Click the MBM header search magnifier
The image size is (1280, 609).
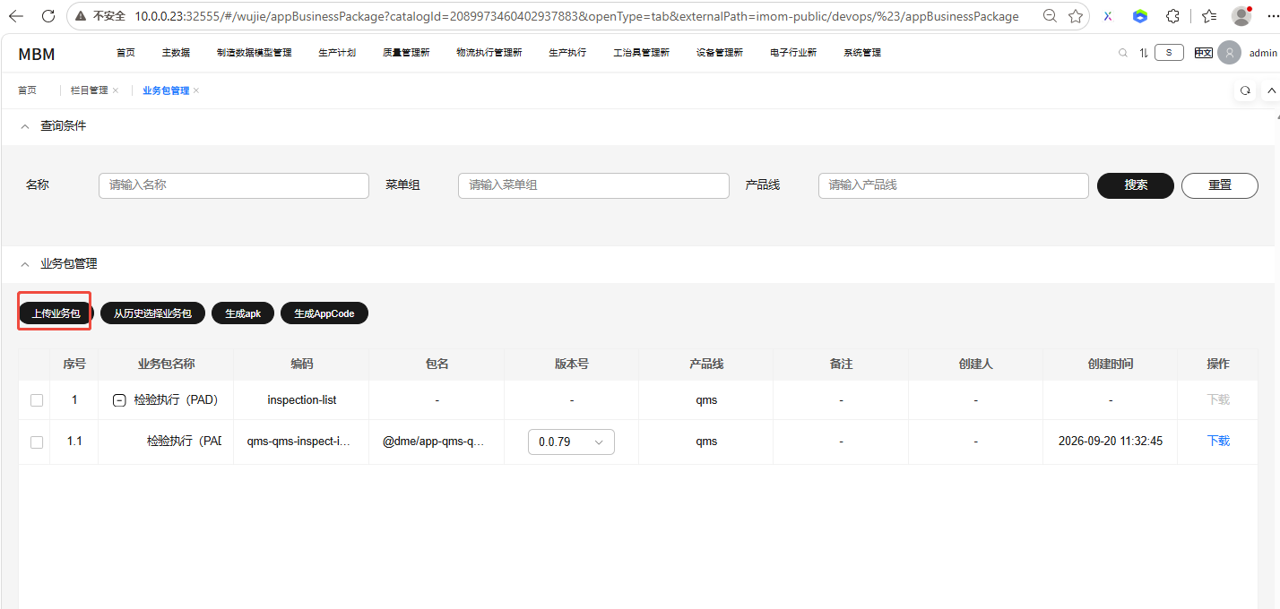coord(1123,53)
